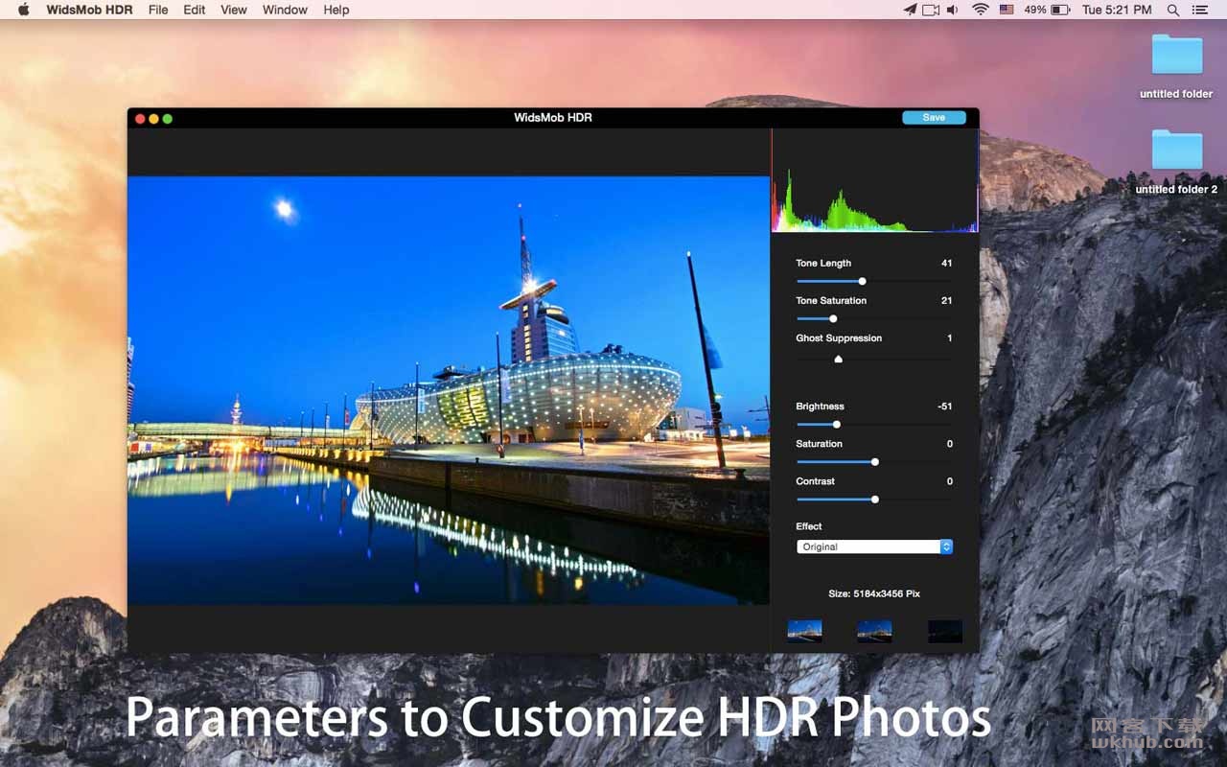Click the HDR preview image

[449, 390]
